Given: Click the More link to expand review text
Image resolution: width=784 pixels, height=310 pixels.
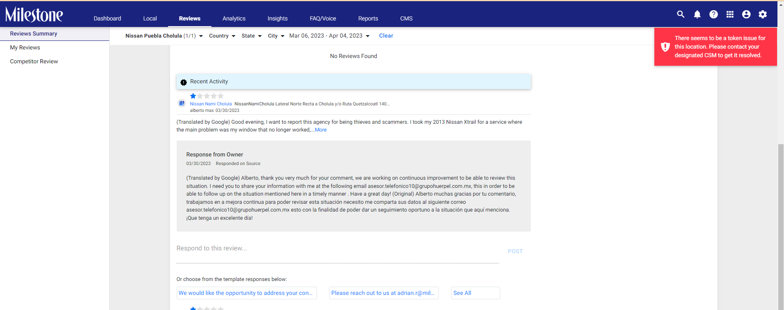Looking at the screenshot, I should pos(321,130).
